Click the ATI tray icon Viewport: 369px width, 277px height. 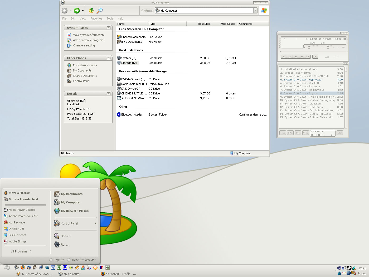click(344, 273)
